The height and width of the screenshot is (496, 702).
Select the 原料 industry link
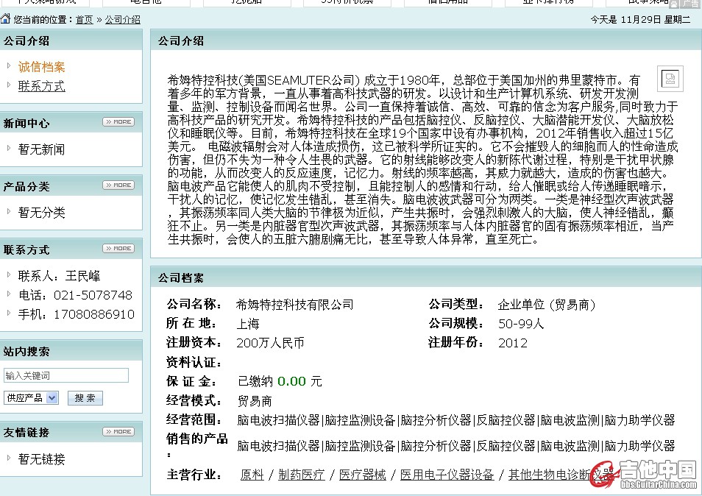[x=252, y=475]
